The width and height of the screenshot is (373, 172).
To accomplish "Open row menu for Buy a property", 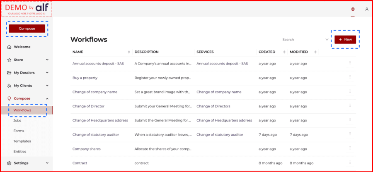I will pos(350,77).
